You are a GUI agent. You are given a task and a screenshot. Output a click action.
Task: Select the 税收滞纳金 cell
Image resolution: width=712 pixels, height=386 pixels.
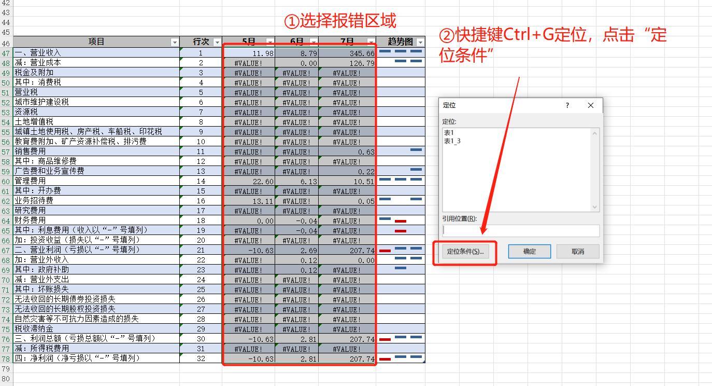click(x=96, y=328)
